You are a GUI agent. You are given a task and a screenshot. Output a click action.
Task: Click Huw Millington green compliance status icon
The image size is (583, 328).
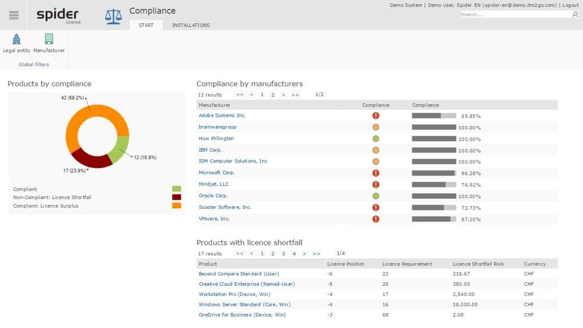coord(376,139)
